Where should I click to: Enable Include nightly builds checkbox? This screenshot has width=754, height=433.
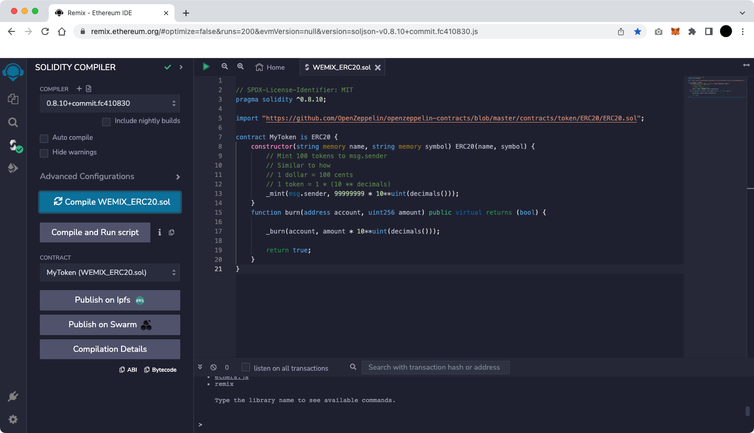106,121
